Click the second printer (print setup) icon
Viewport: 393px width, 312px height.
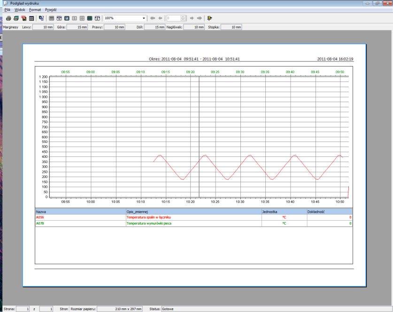(x=16, y=18)
